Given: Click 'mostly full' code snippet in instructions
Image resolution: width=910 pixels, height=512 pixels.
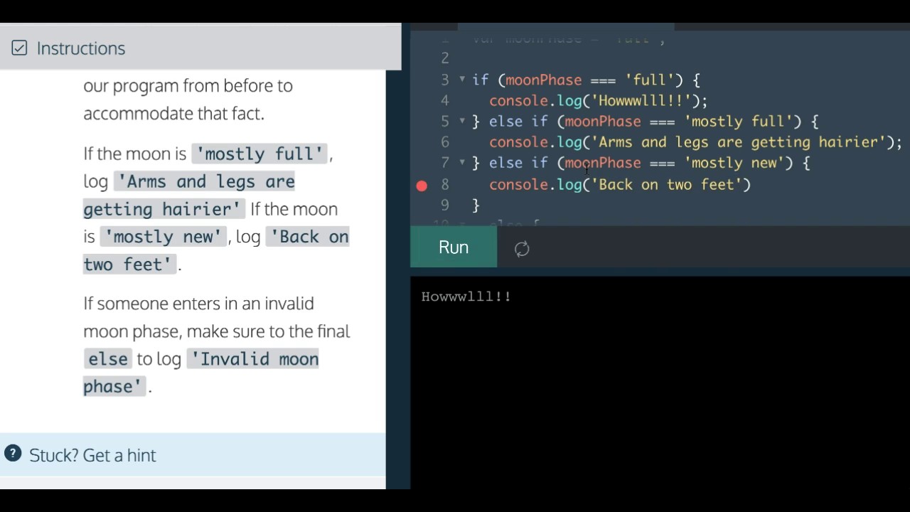Looking at the screenshot, I should coord(259,154).
